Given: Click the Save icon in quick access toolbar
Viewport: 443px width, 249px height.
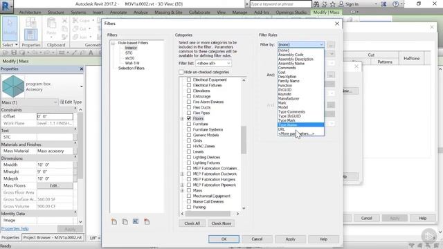Looking at the screenshot, I should [x=14, y=53].
